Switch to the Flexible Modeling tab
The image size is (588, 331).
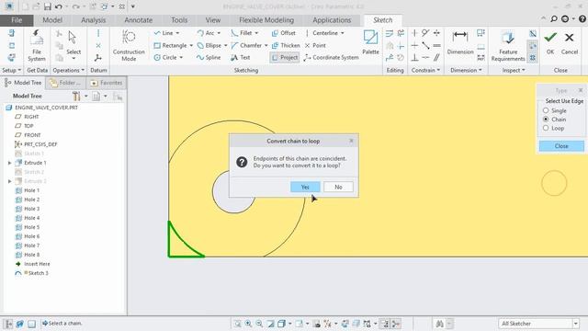point(266,20)
